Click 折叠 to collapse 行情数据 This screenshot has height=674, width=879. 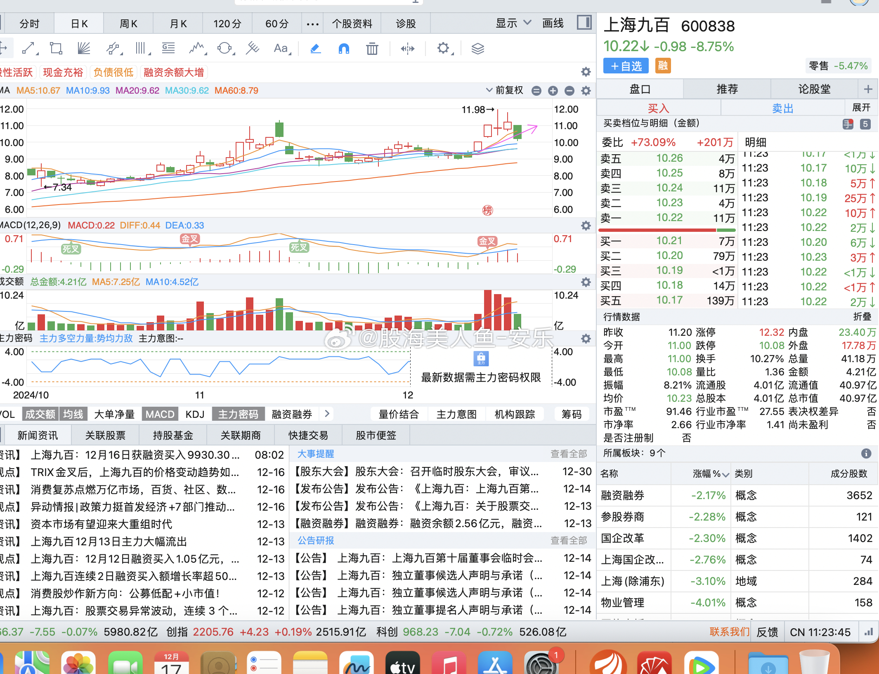coord(862,317)
